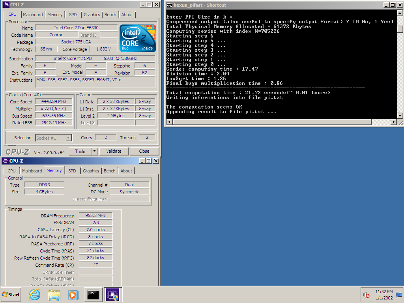
Task: Open Graphics tab in top CPU-Z window
Action: 92,15
